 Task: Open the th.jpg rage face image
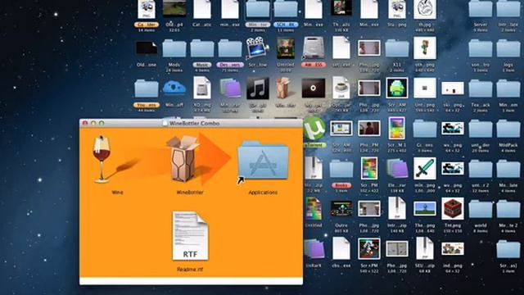click(x=425, y=9)
